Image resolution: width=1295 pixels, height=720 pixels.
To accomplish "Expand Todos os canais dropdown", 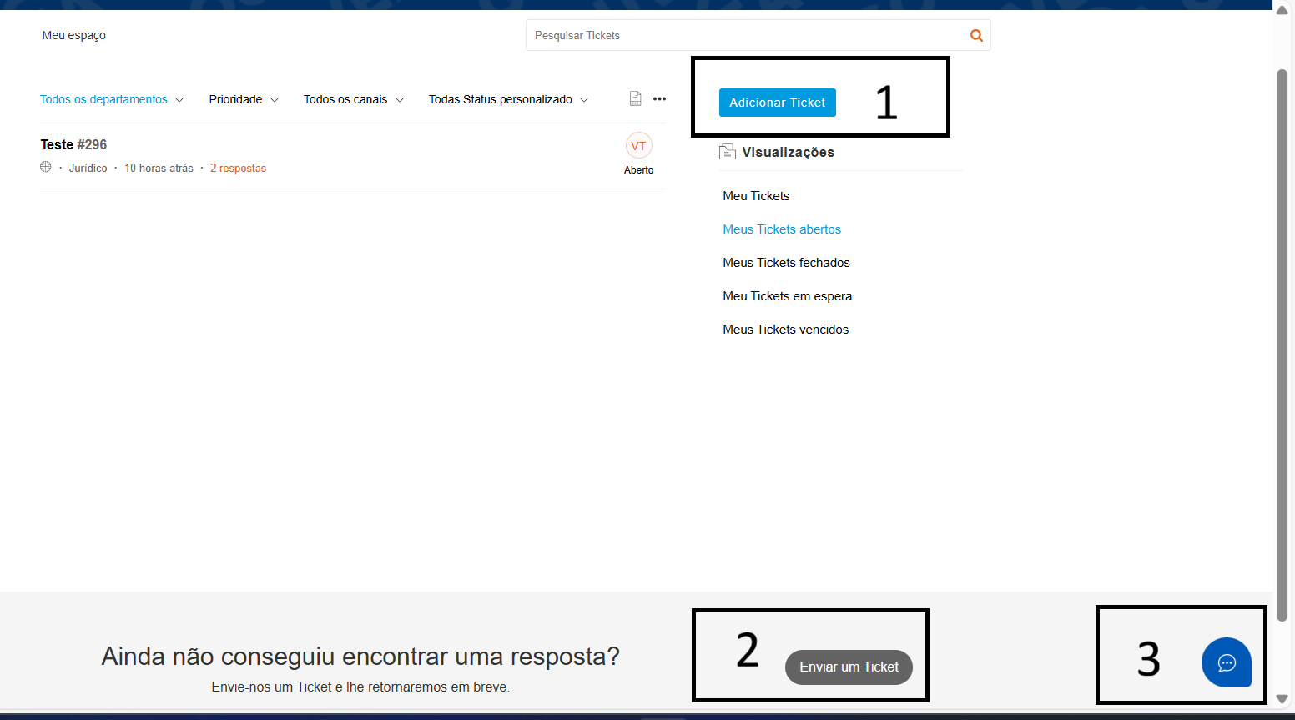I will [353, 99].
